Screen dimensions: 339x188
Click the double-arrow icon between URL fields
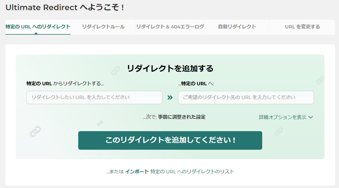(170, 98)
